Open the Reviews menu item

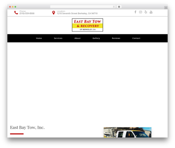click(116, 38)
